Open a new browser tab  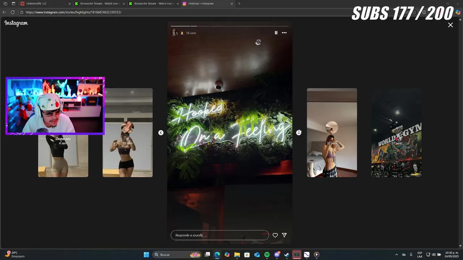tap(239, 4)
